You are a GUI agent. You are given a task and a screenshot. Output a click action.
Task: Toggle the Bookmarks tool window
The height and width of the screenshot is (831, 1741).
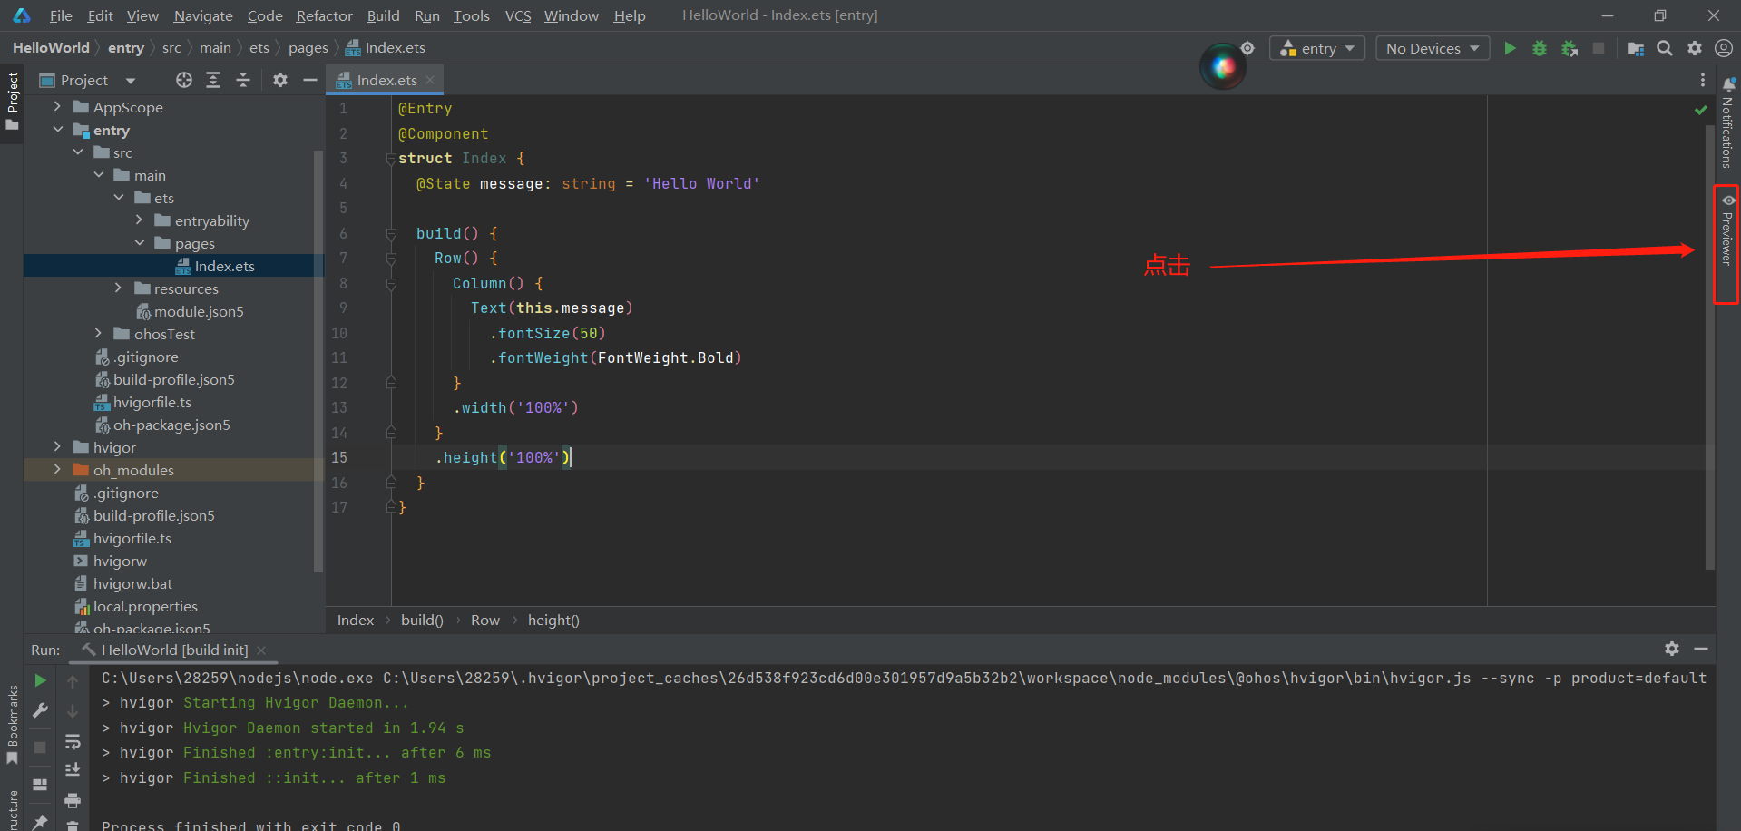pyautogui.click(x=12, y=724)
